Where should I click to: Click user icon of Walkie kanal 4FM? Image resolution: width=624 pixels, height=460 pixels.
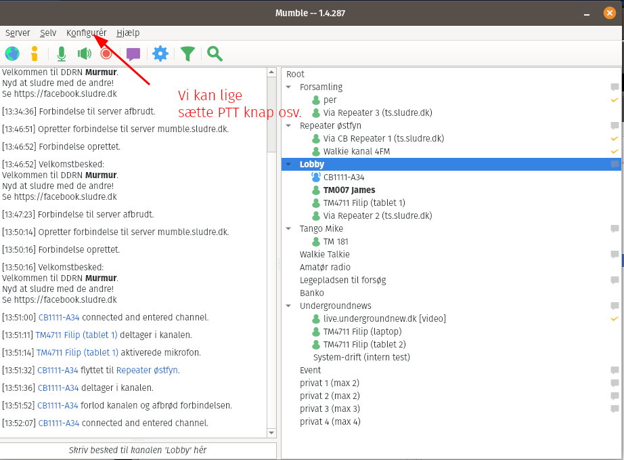click(x=316, y=151)
